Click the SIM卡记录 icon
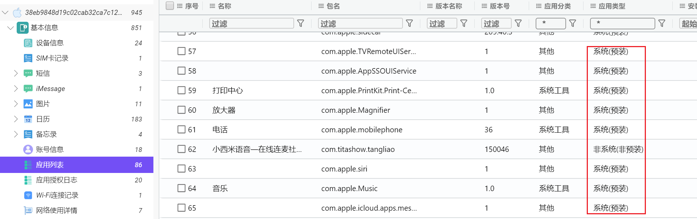This screenshot has height=219, width=697. pos(28,58)
